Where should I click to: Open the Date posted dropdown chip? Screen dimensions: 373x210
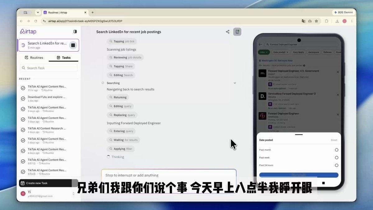[281, 52]
